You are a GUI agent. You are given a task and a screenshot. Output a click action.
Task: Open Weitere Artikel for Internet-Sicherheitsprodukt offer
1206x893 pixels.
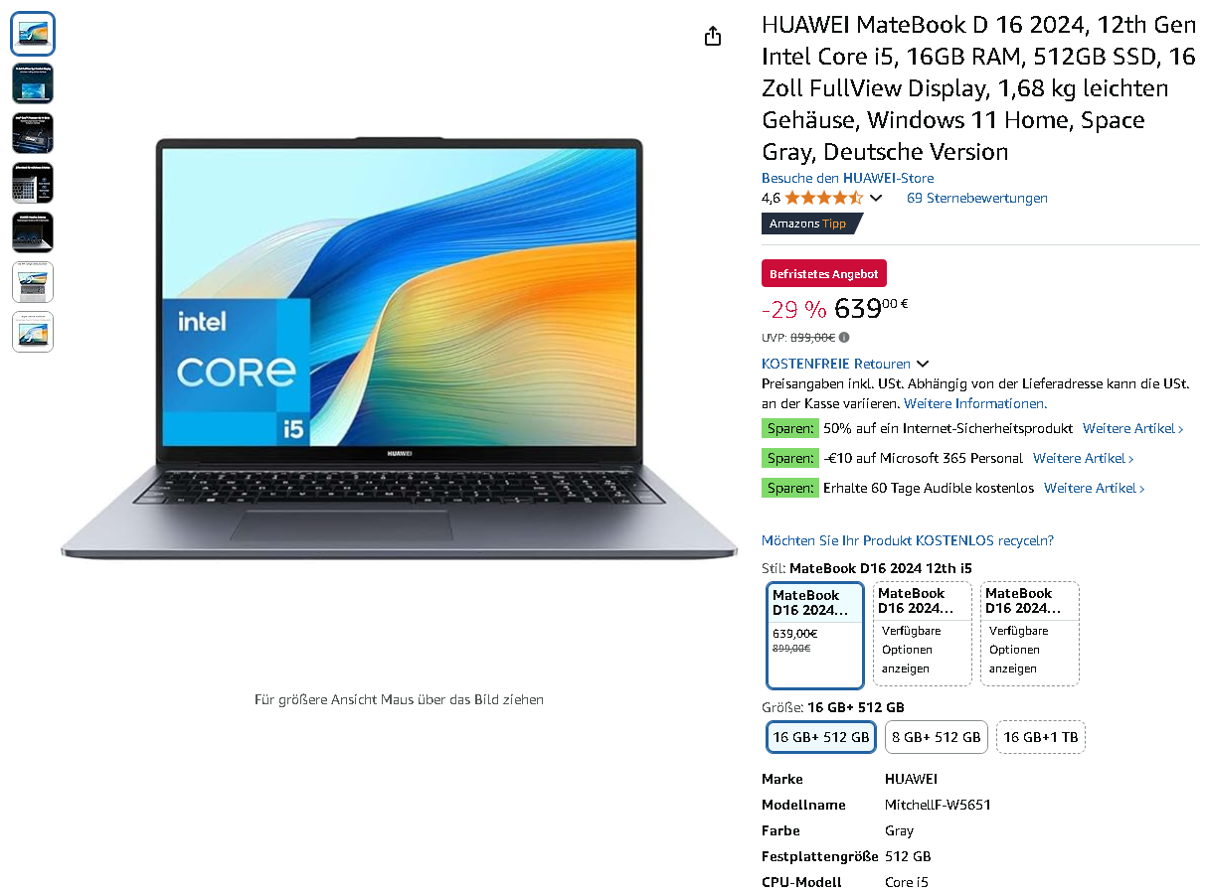(1133, 429)
